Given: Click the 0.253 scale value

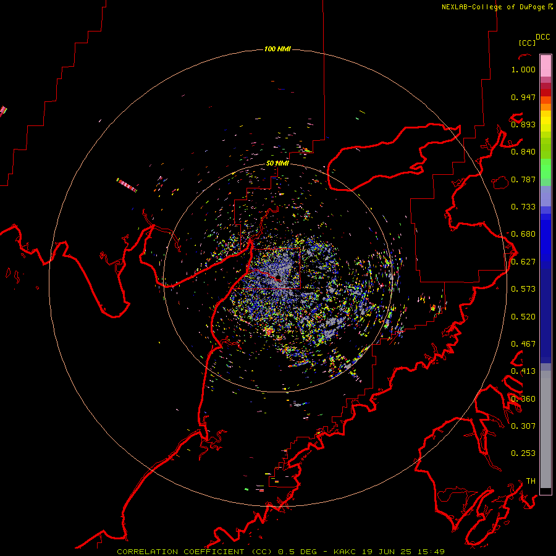Looking at the screenshot, I should coord(523,453).
